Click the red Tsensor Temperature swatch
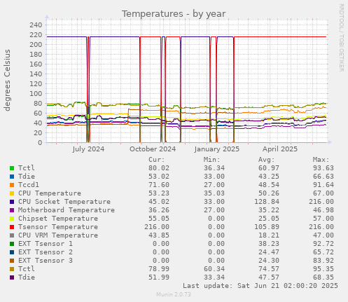The width and height of the screenshot is (348, 302). [x=12, y=227]
